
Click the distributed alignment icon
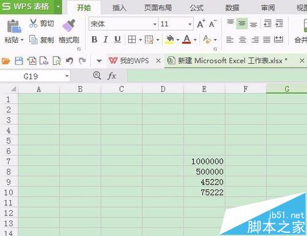click(x=279, y=39)
